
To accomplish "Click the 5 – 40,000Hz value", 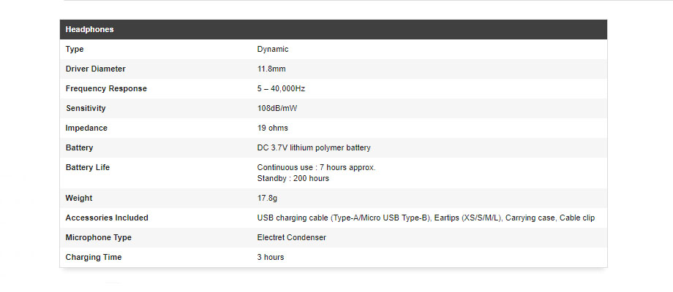I will pyautogui.click(x=281, y=88).
